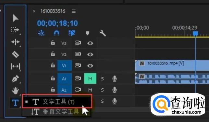209x122 pixels.
Task: Select the 1610033516.mp4 [V] clip
Action: tap(172, 65)
